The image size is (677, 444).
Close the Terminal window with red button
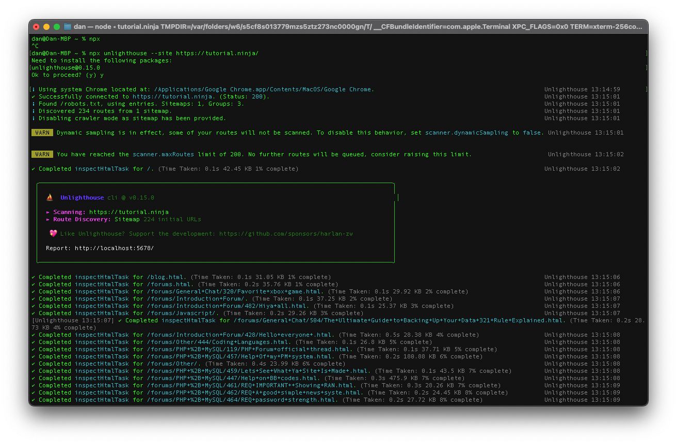(36, 26)
